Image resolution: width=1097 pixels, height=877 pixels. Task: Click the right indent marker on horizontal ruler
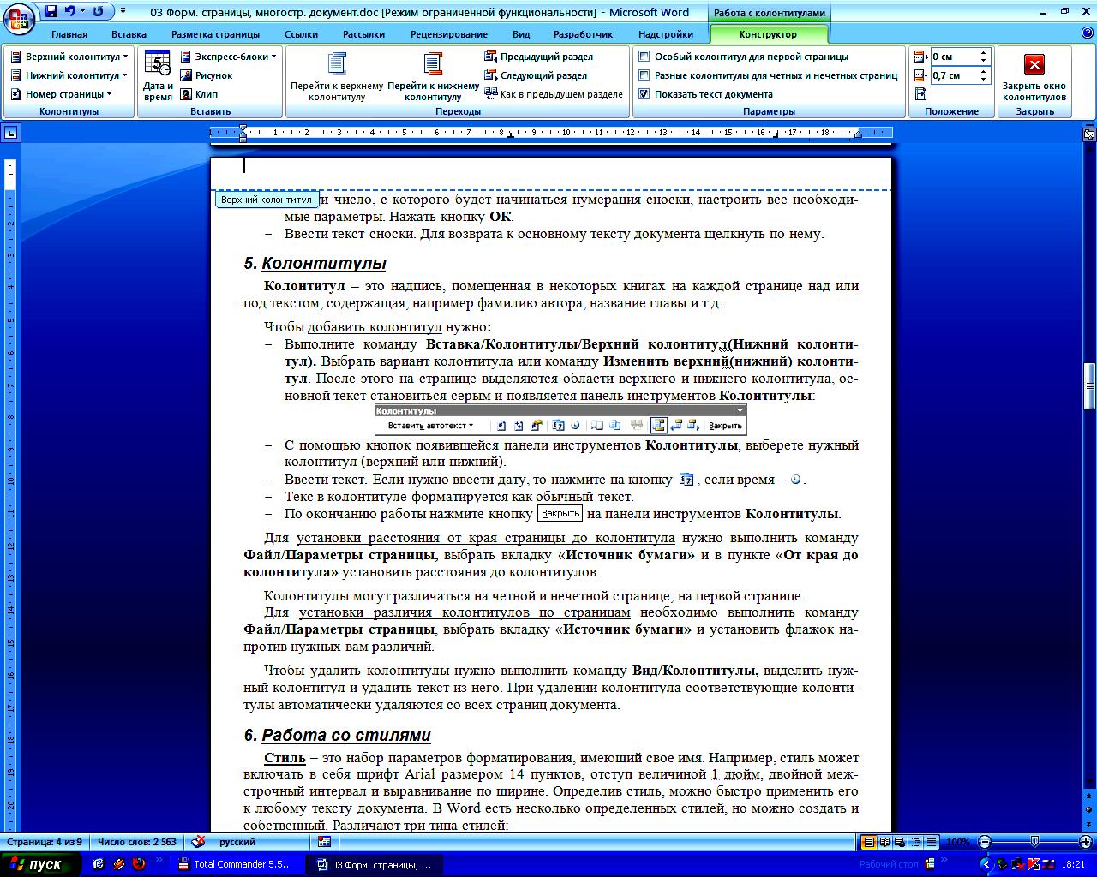tap(858, 134)
